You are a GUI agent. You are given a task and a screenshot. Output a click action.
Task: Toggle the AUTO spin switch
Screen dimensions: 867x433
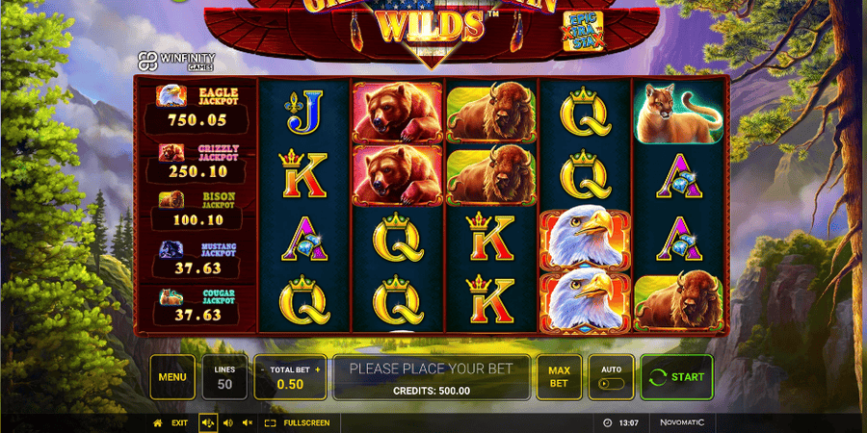pos(611,383)
